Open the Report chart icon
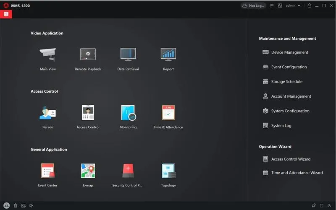The height and width of the screenshot is (210, 336). tap(168, 54)
